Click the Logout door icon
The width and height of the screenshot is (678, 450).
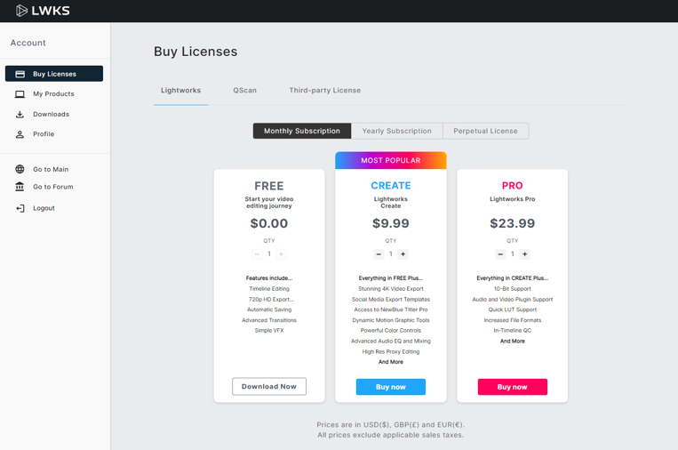coord(20,208)
